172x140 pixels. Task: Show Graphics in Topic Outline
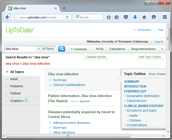point(157,74)
